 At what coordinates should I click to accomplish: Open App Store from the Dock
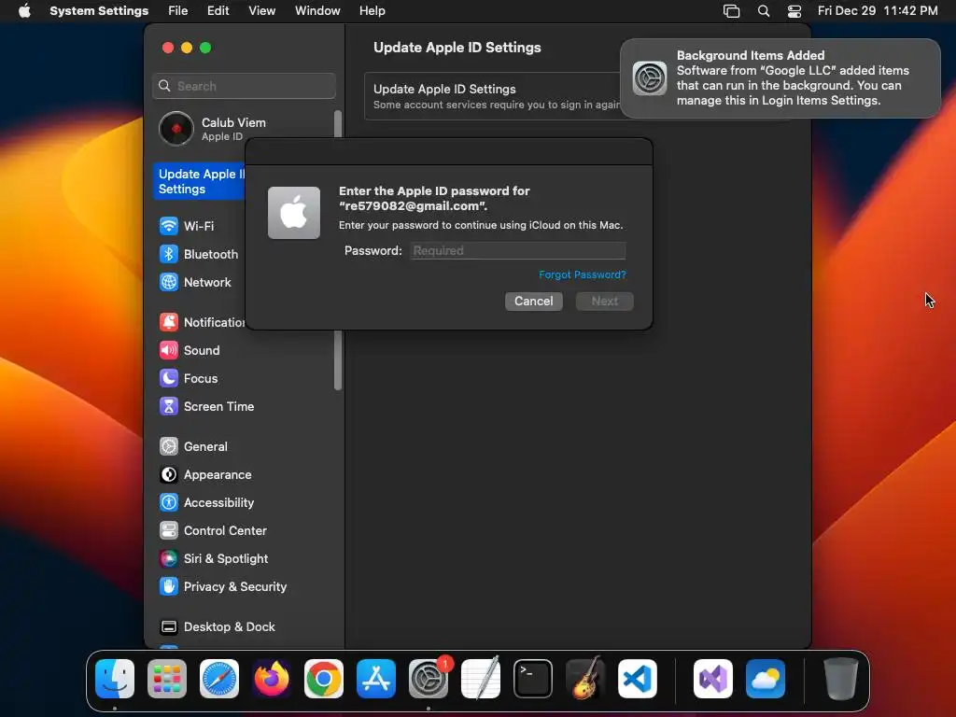click(x=376, y=679)
